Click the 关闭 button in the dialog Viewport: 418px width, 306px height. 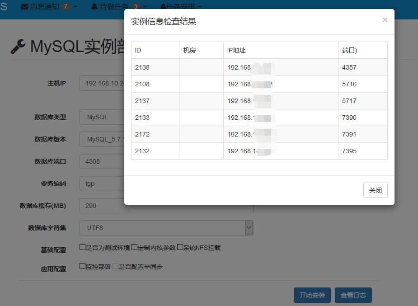pyautogui.click(x=376, y=190)
